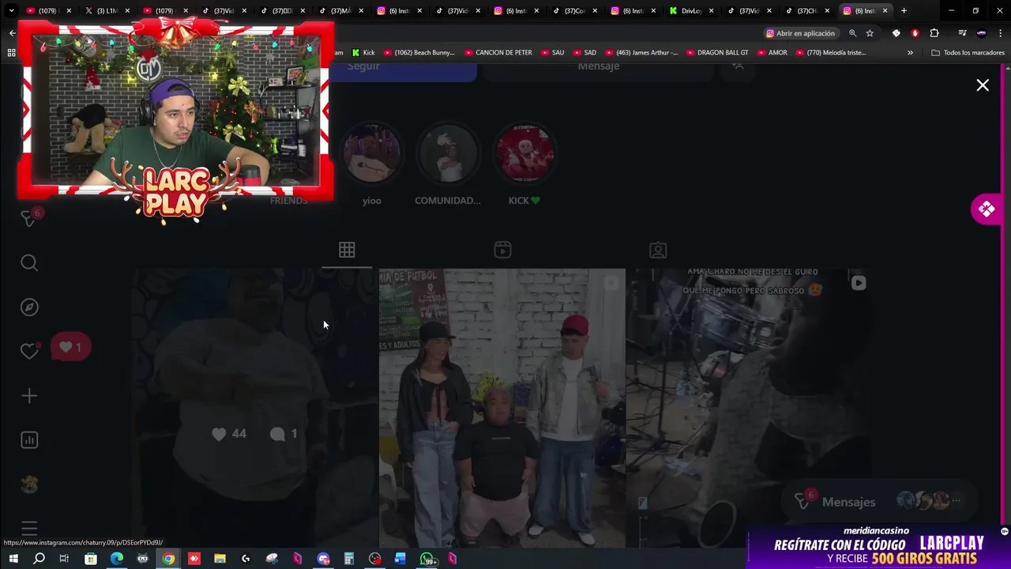Open the media control icon in Chrome toolbar
1011x569 pixels.
coord(962,33)
